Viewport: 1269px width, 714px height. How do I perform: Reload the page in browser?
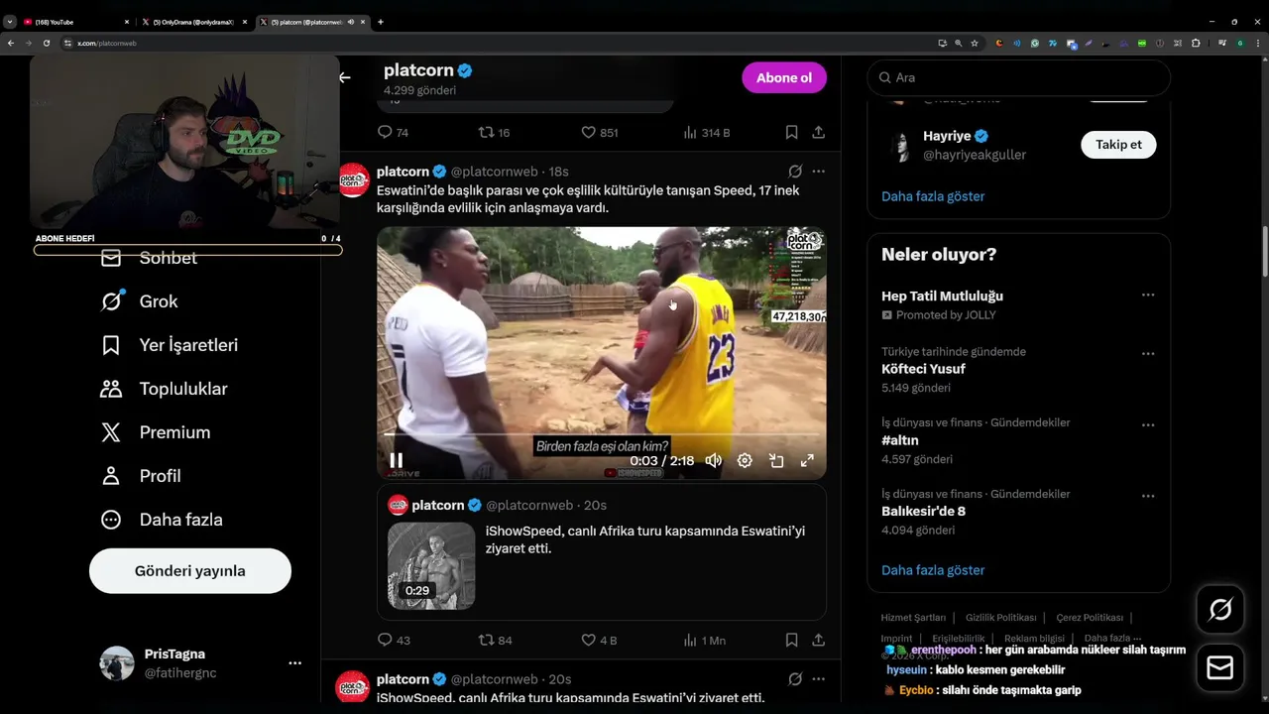[x=46, y=44]
